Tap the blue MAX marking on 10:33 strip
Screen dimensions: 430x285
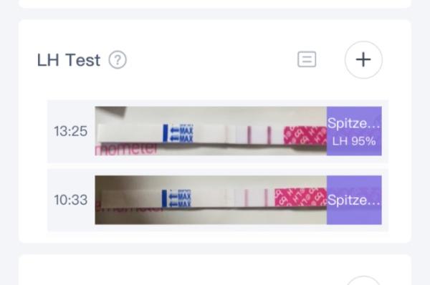[x=176, y=198]
